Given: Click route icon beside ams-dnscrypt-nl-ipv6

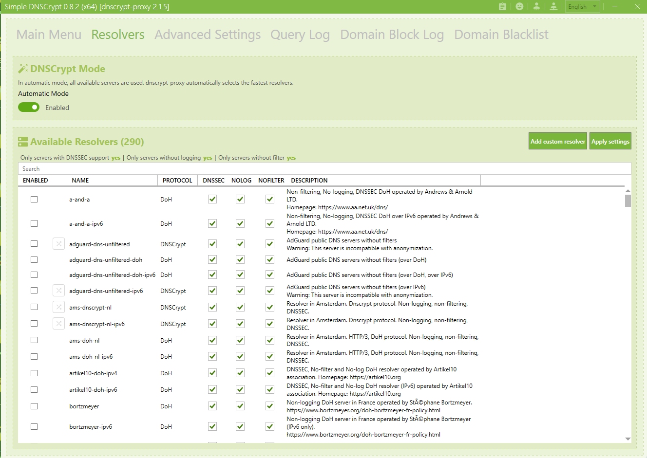Looking at the screenshot, I should [x=58, y=324].
